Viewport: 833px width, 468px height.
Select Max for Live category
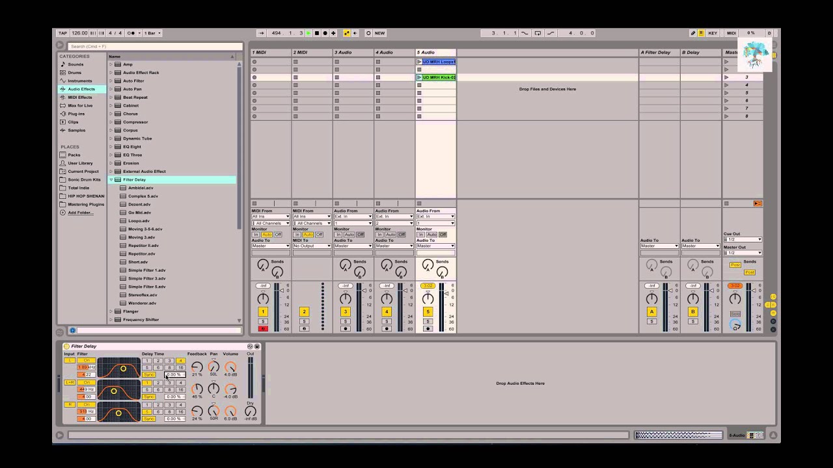pyautogui.click(x=80, y=105)
